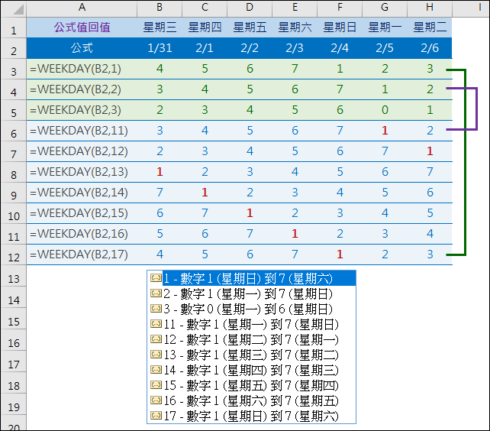
Task: Click the icon beside option 17 in the autocomplete list
Action: click(x=156, y=416)
